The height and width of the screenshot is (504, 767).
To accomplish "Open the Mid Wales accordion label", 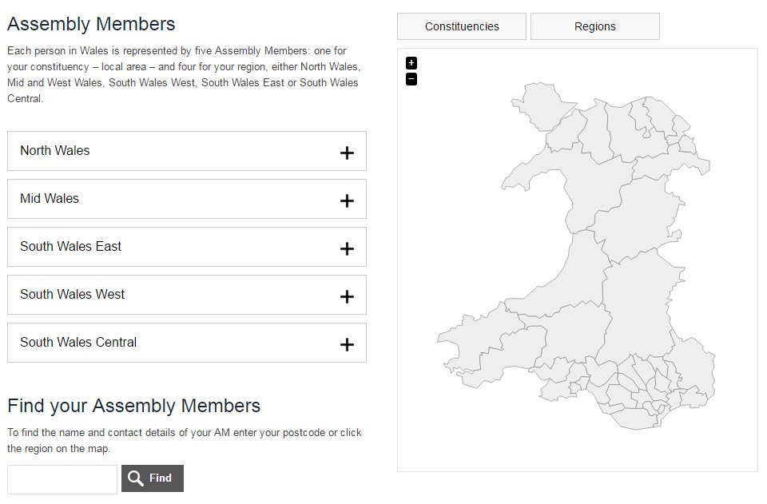I will (50, 198).
